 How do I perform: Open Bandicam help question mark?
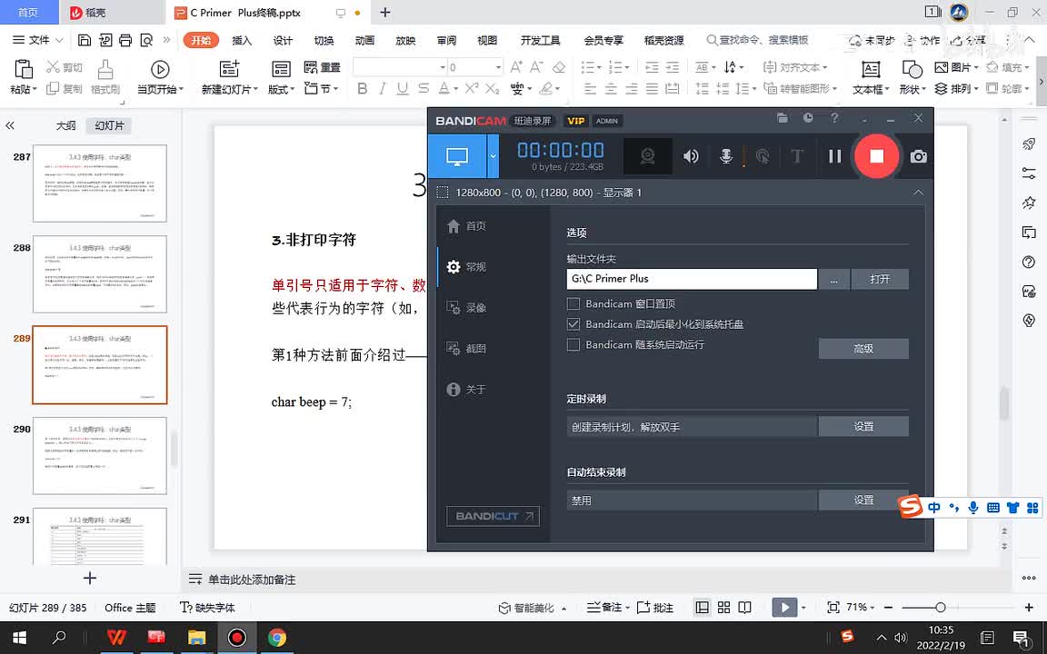tap(834, 118)
